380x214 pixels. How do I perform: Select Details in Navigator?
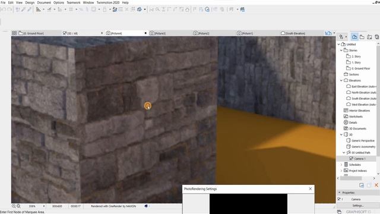350,122
